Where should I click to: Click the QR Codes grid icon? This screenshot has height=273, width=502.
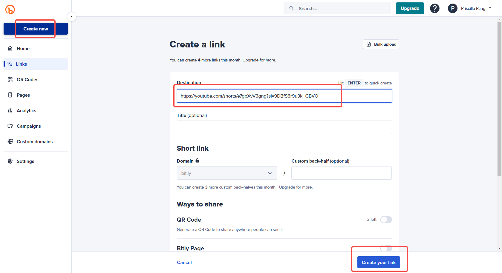[10, 79]
